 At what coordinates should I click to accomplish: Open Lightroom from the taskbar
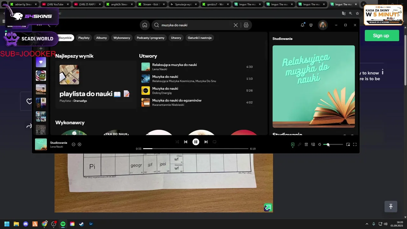91,224
